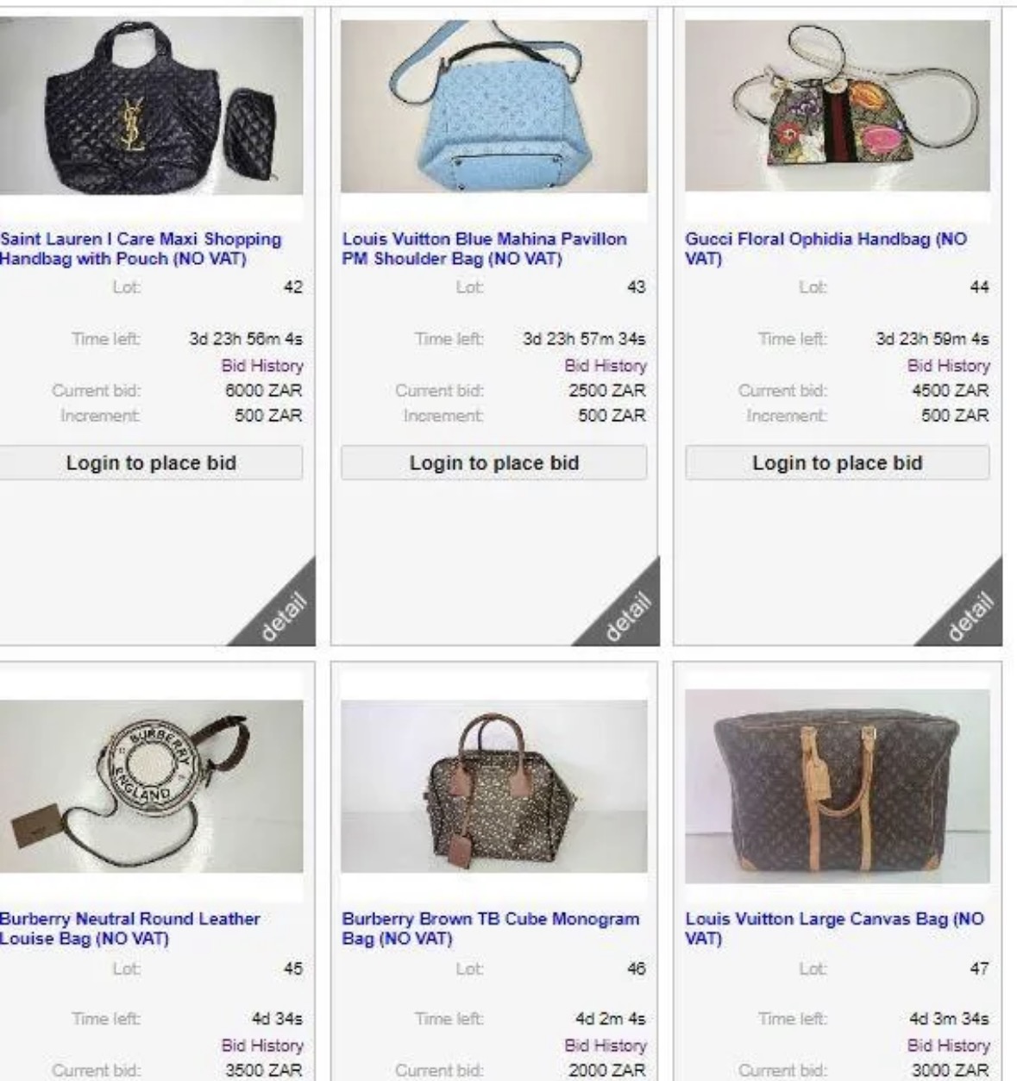Open Bid History for lot 45

pos(262,1046)
